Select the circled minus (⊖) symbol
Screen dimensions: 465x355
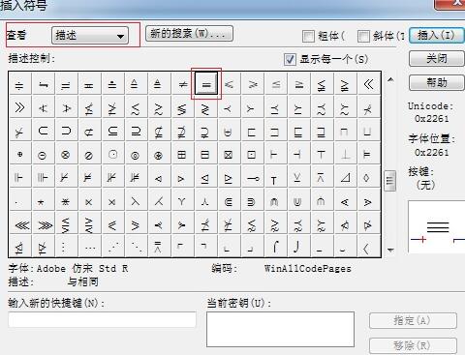[44, 154]
